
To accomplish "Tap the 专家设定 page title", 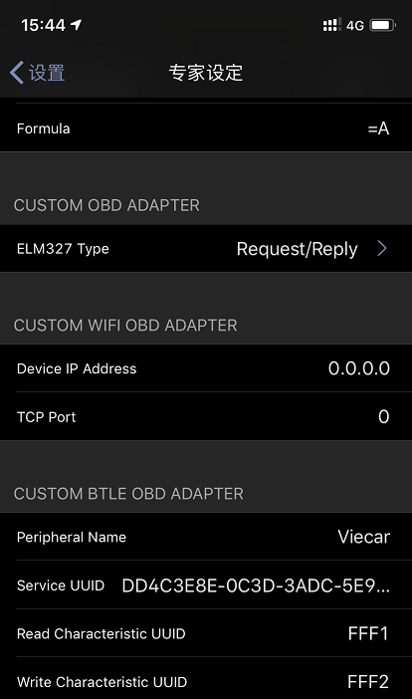I will pyautogui.click(x=206, y=73).
